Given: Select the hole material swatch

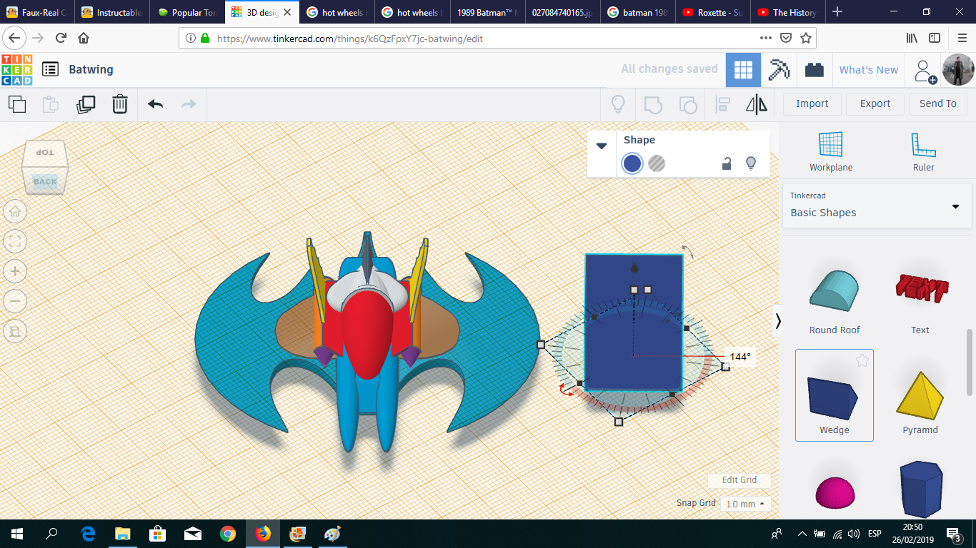Looking at the screenshot, I should tap(656, 163).
